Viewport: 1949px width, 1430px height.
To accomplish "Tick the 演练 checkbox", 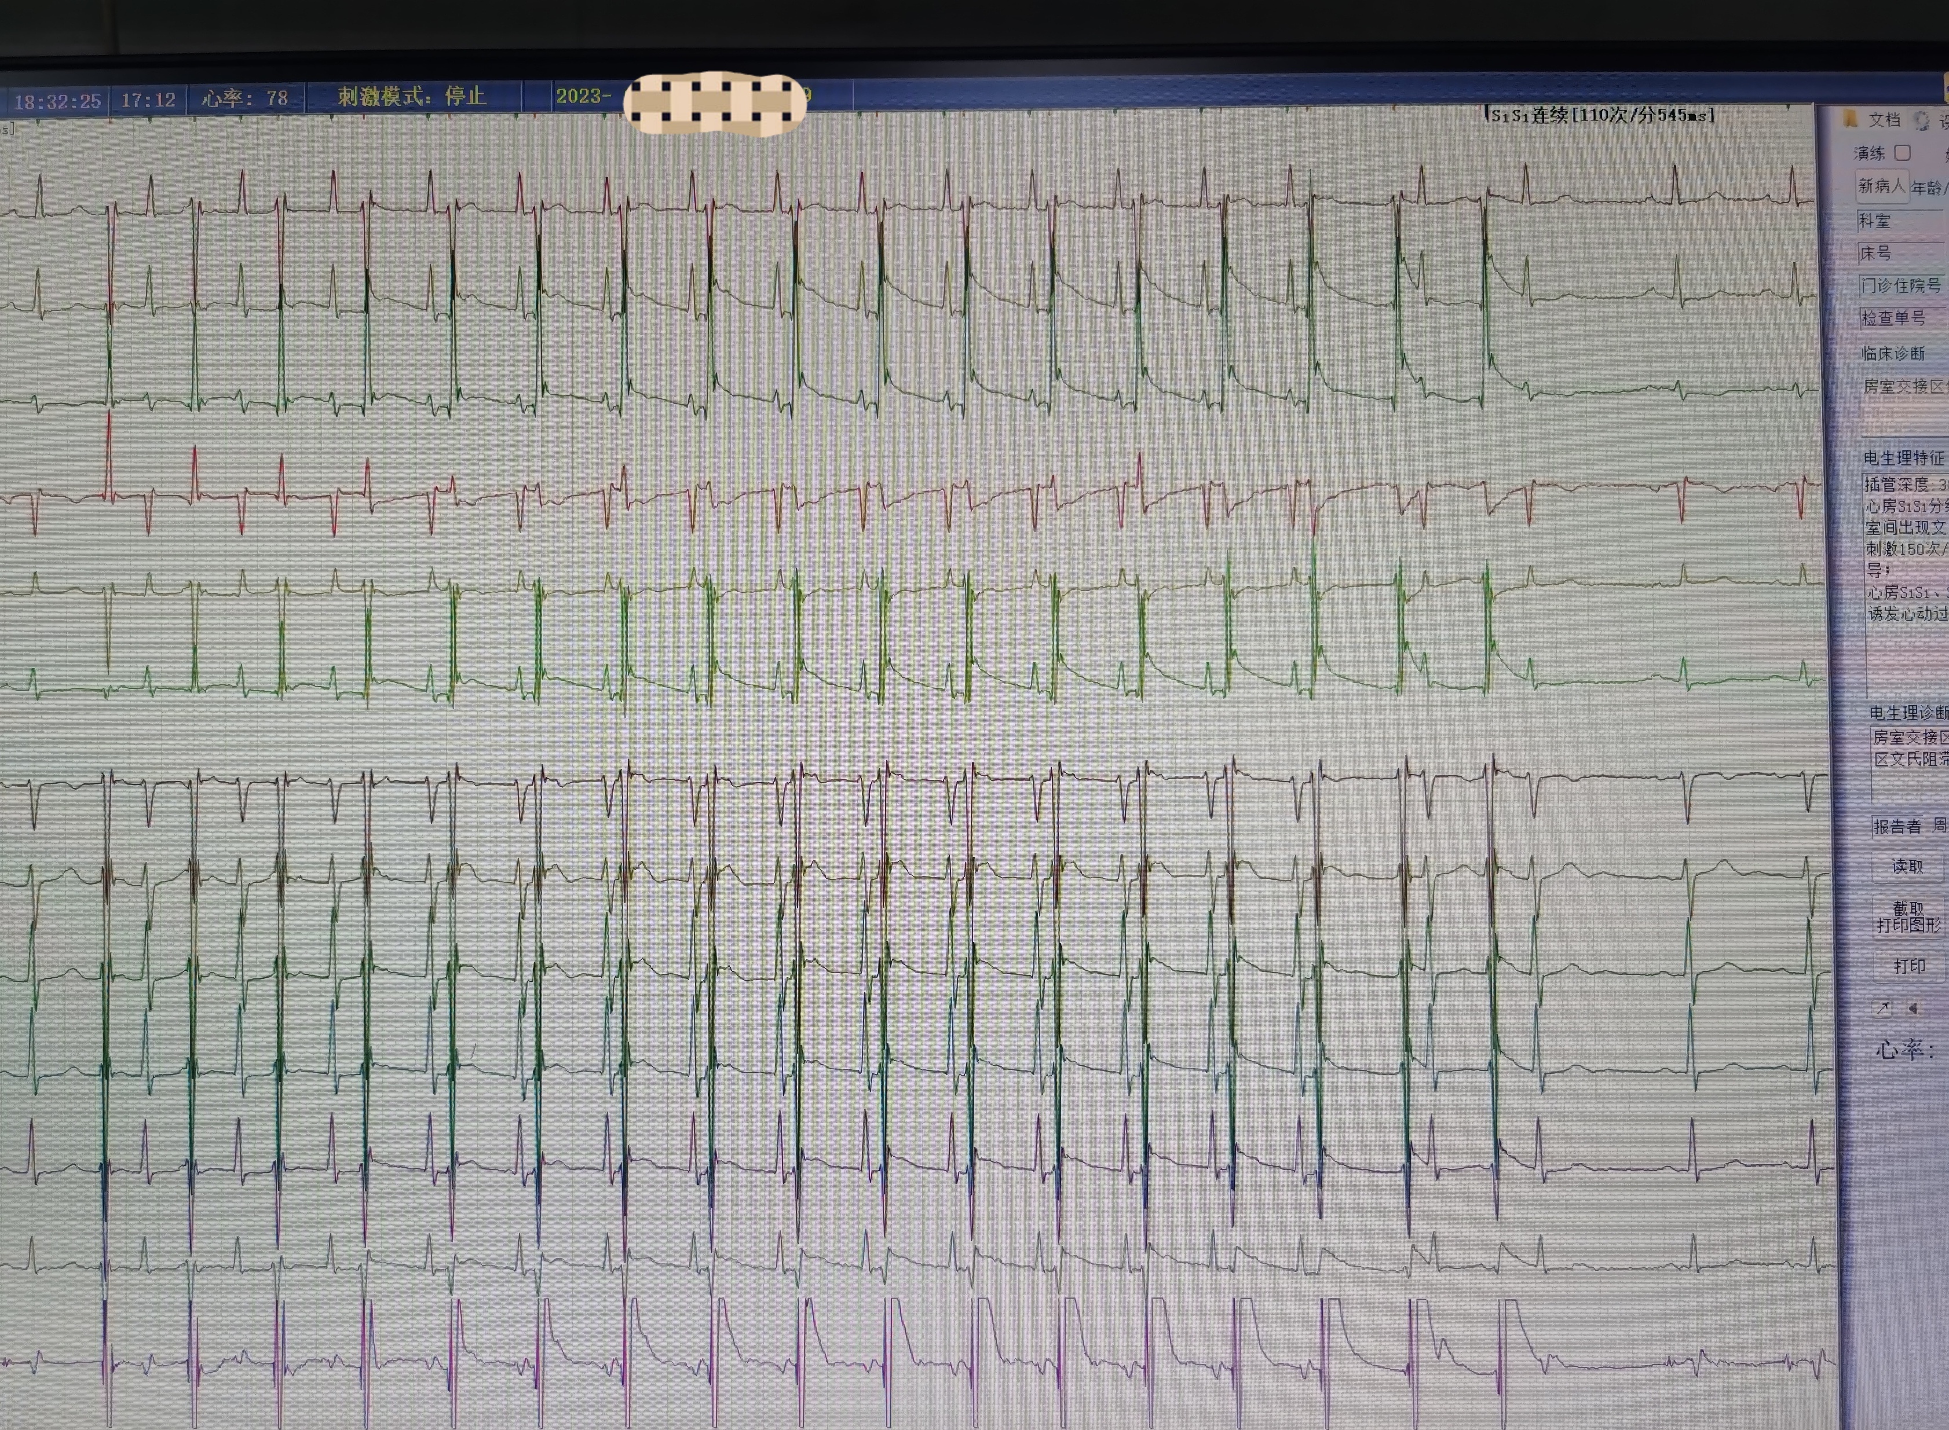I will click(1902, 153).
